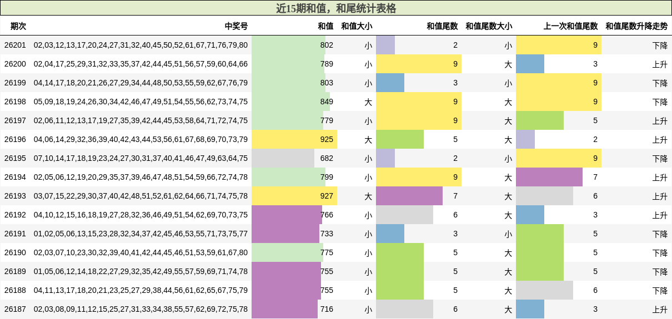Click the table title 近15期和值，和尾统计表格
The width and height of the screenshot is (672, 319).
point(336,8)
